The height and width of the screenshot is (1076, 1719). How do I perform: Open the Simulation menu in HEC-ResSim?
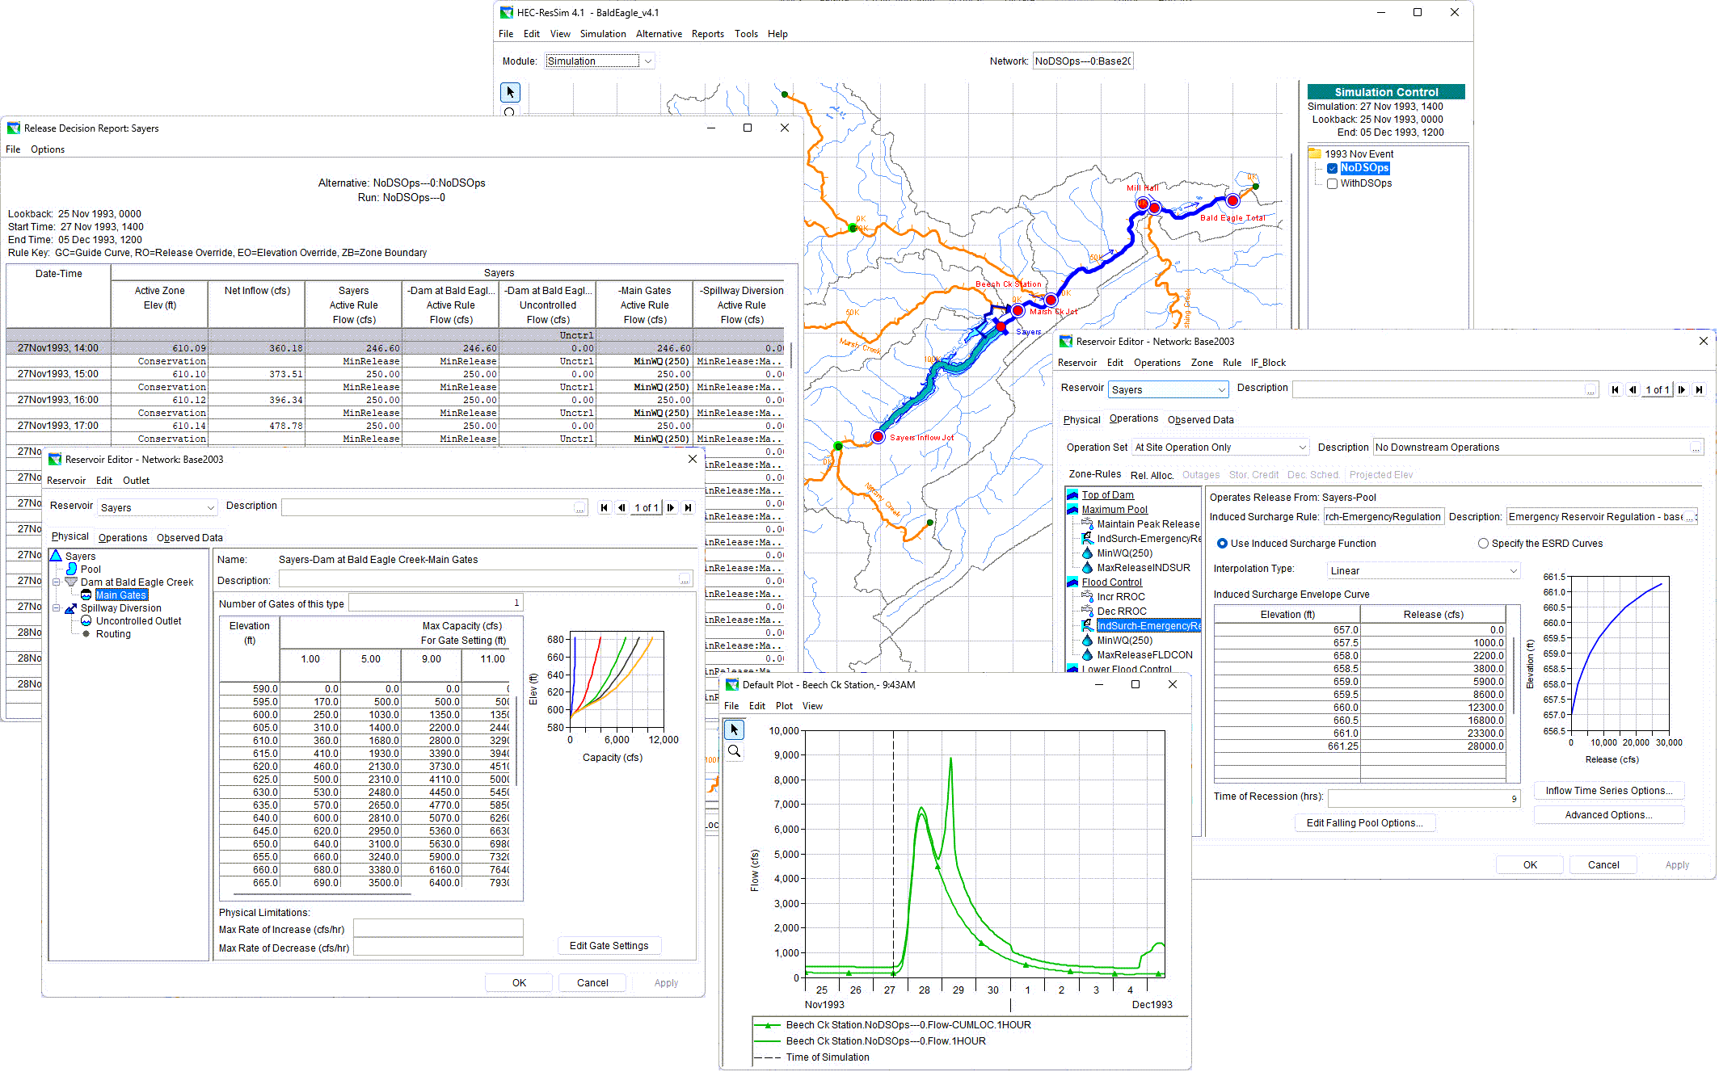(603, 34)
